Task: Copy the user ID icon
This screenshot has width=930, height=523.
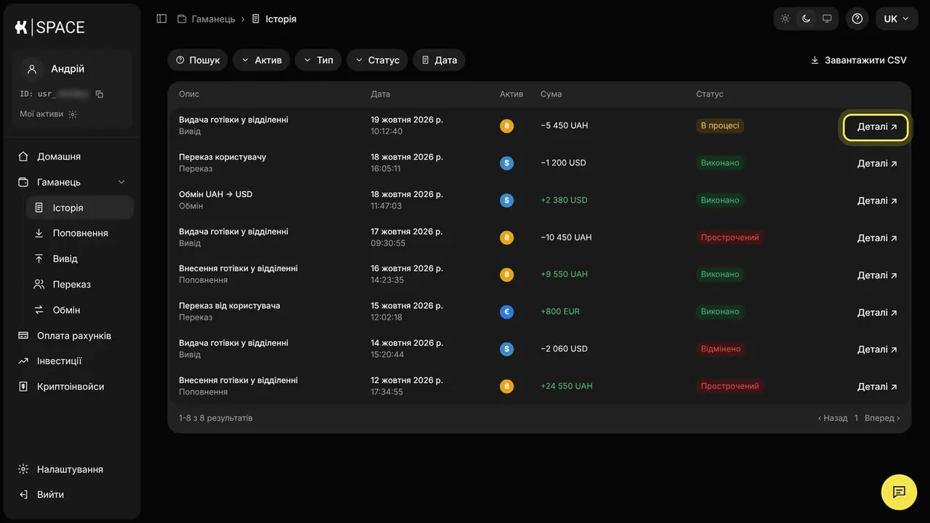Action: (100, 94)
